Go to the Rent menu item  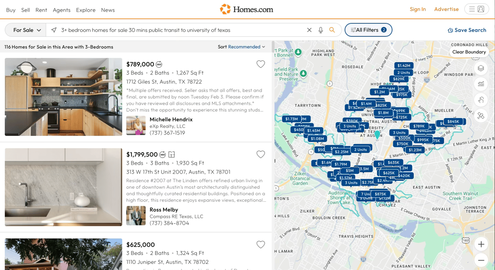pyautogui.click(x=41, y=10)
